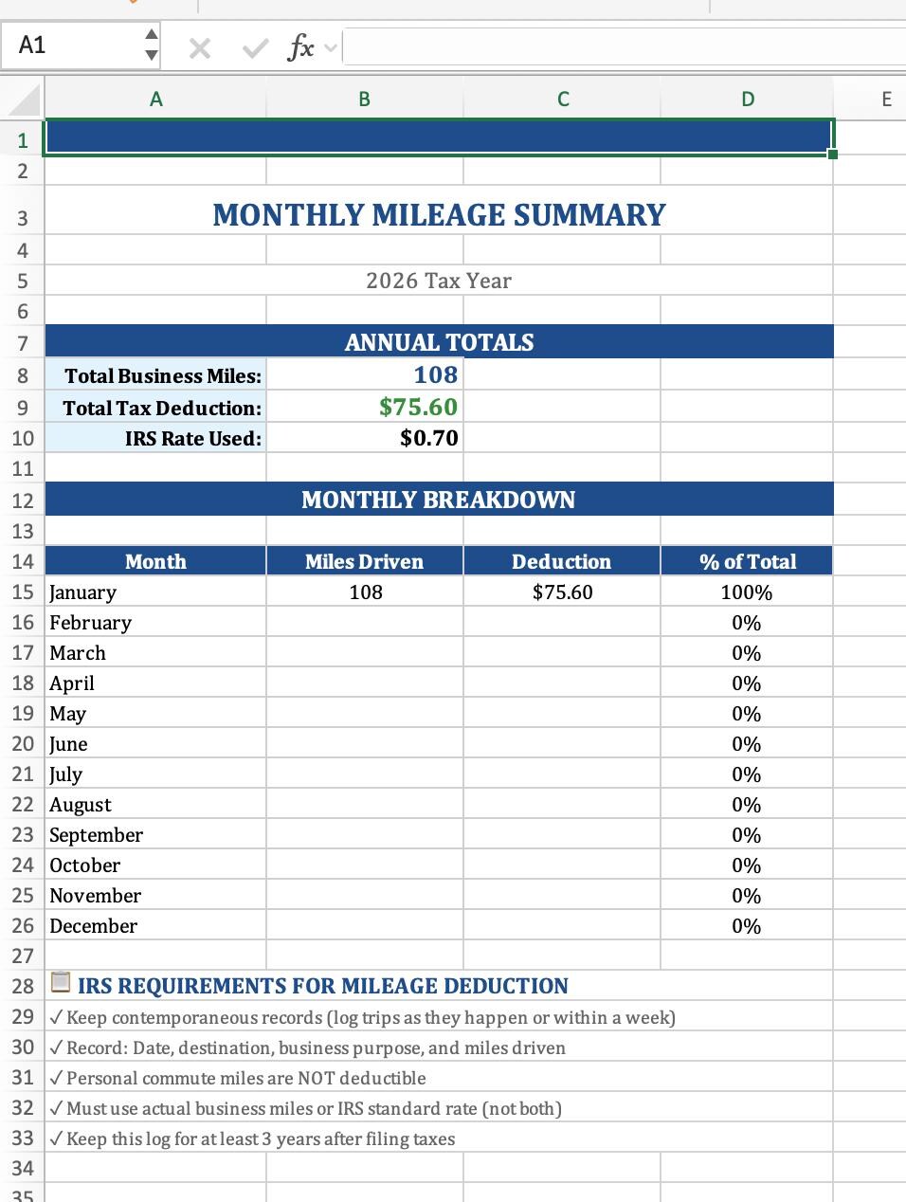Select row 14 header

click(x=23, y=561)
